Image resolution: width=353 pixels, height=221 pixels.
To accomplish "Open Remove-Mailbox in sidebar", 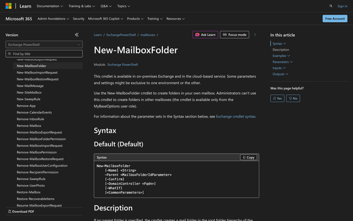I will pyautogui.click(x=29, y=126).
